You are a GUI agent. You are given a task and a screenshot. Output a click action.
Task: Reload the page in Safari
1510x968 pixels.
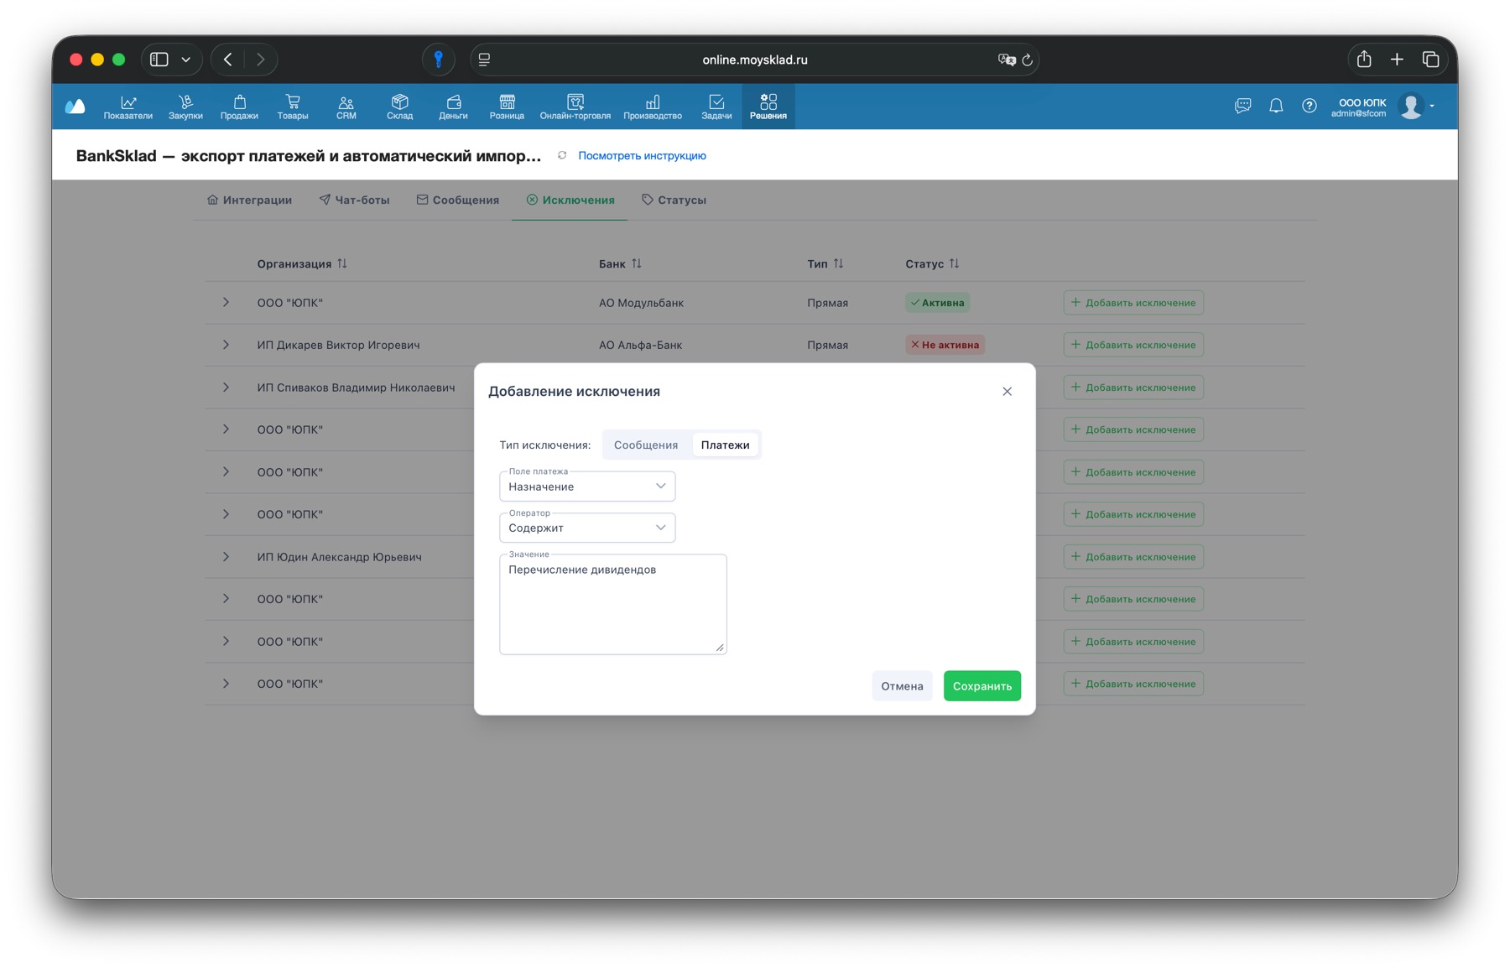pos(1027,60)
